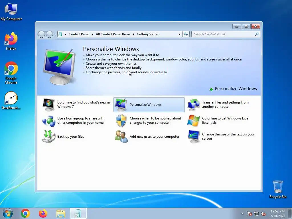Open the Windows Start orb

pos(8,213)
